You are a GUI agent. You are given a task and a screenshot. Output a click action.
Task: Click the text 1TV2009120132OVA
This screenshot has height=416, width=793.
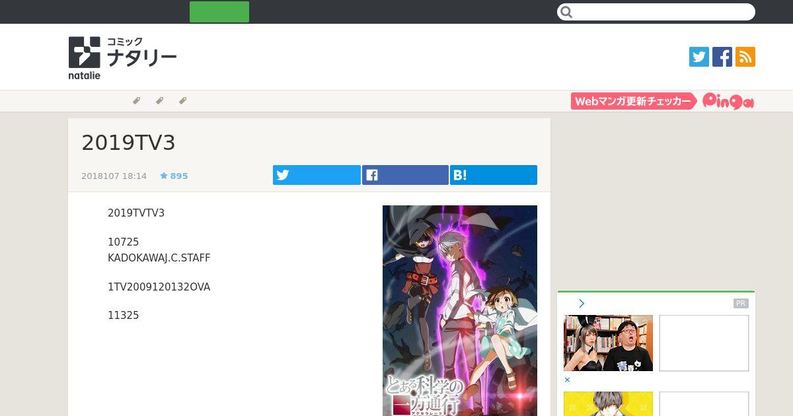(159, 287)
